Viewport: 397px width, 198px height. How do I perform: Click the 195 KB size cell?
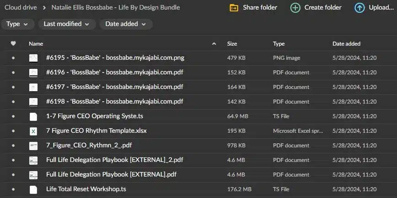(x=236, y=131)
